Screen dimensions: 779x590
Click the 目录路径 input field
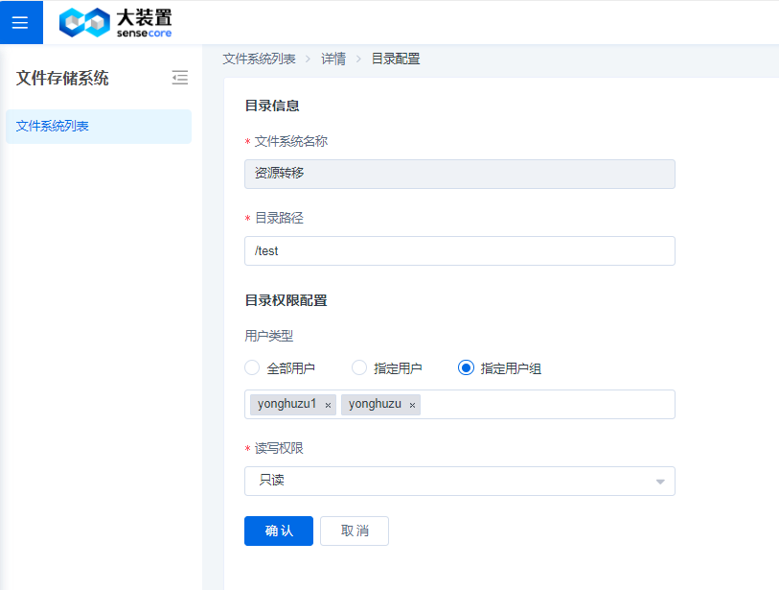pos(460,250)
